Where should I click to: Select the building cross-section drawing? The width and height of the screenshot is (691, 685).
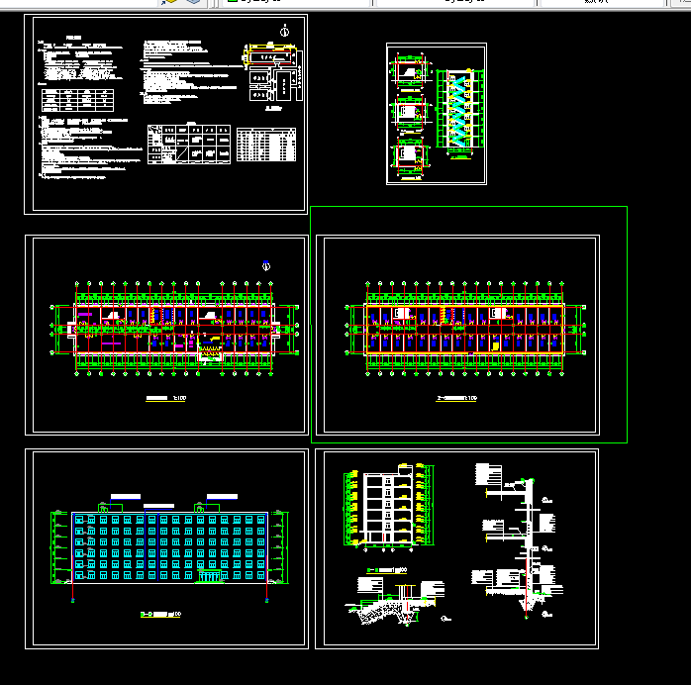(389, 507)
